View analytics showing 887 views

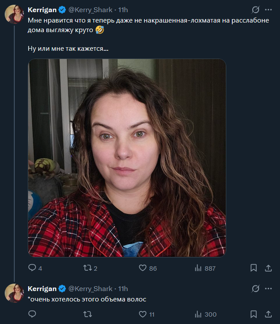click(x=199, y=268)
